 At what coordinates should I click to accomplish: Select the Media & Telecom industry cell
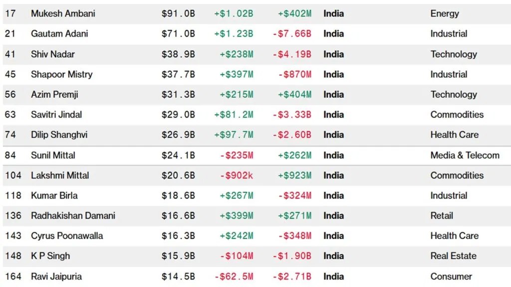(465, 155)
